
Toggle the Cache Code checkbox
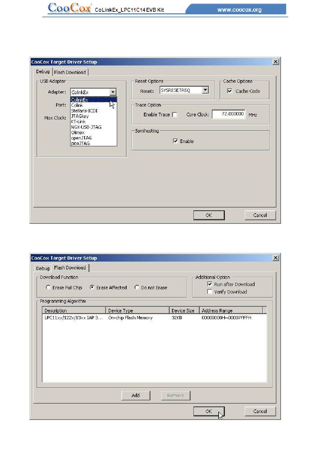click(230, 91)
